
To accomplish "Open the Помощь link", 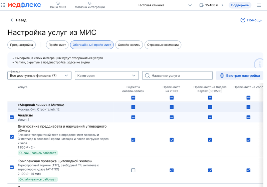I will tap(251, 20).
